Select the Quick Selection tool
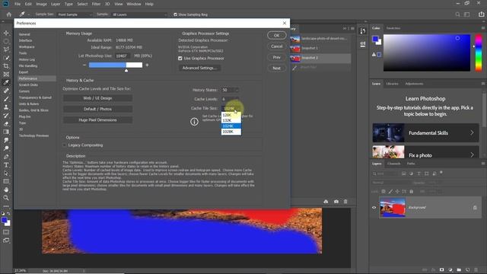 point(6,58)
